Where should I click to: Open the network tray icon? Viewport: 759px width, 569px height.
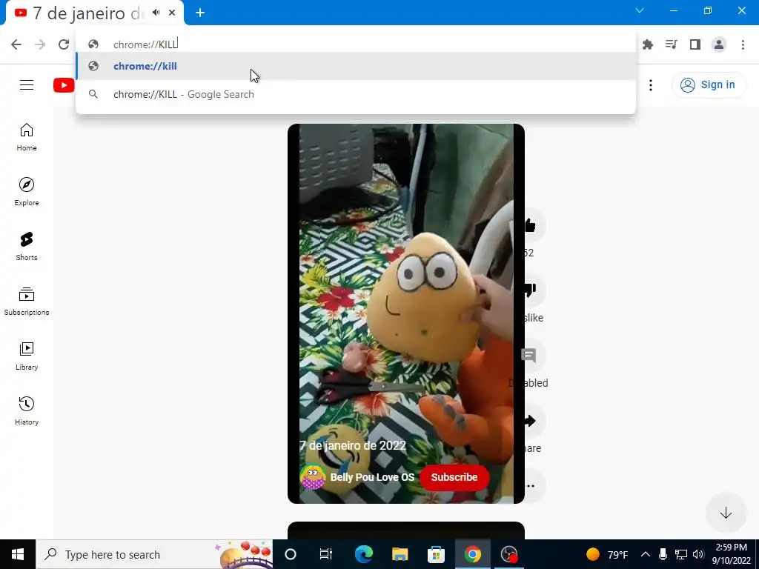pyautogui.click(x=681, y=554)
